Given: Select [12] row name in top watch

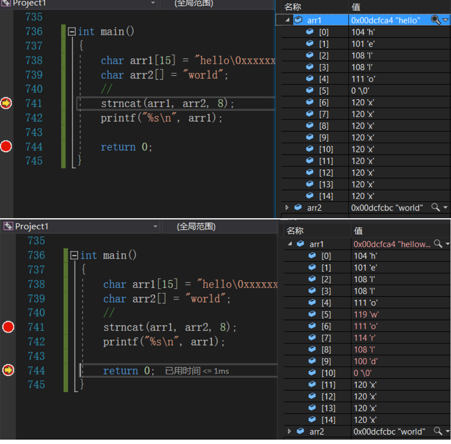Looking at the screenshot, I should click(x=326, y=173).
